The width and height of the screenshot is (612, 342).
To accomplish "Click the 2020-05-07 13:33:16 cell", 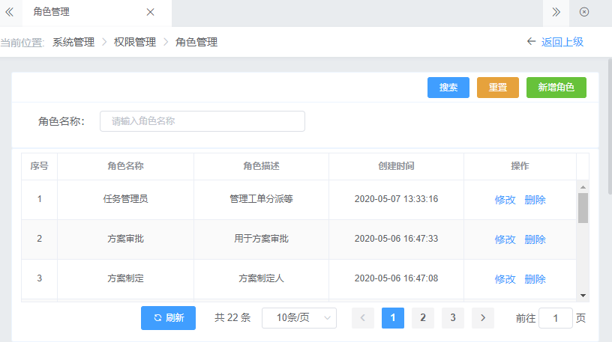I will pos(396,199).
